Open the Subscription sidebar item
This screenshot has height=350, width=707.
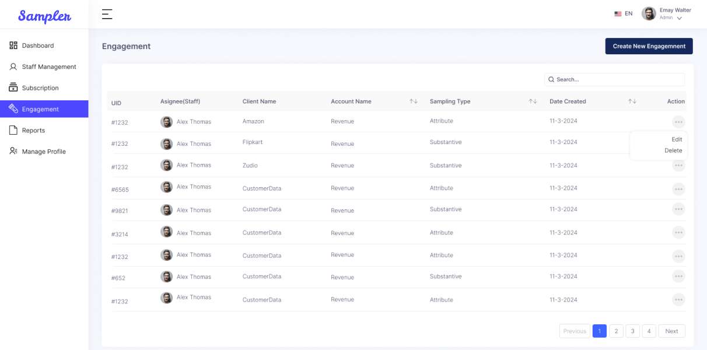pyautogui.click(x=40, y=88)
